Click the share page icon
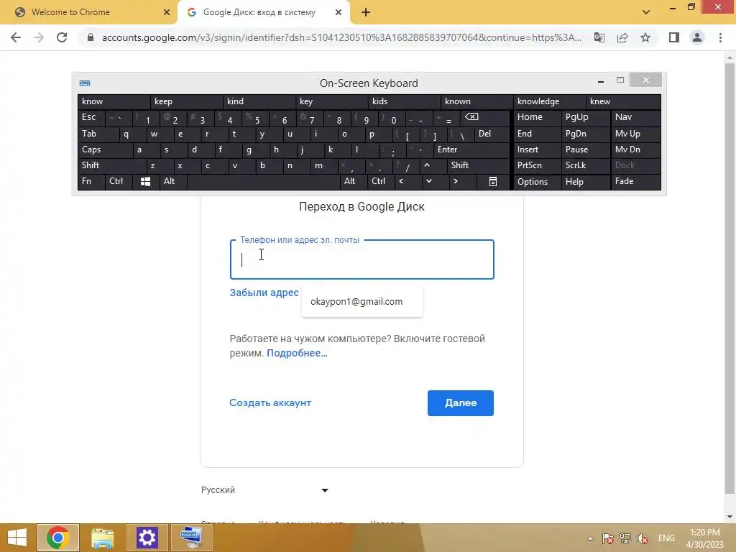This screenshot has width=736, height=552. [622, 37]
